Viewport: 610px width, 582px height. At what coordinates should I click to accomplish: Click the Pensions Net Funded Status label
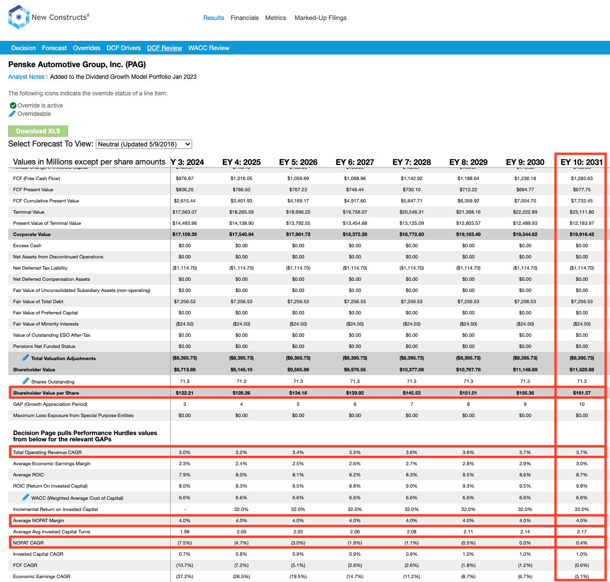coord(44,346)
